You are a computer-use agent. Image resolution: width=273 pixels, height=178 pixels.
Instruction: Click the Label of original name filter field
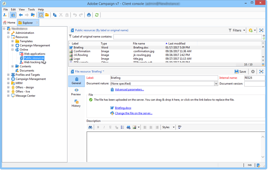[x=188, y=36]
